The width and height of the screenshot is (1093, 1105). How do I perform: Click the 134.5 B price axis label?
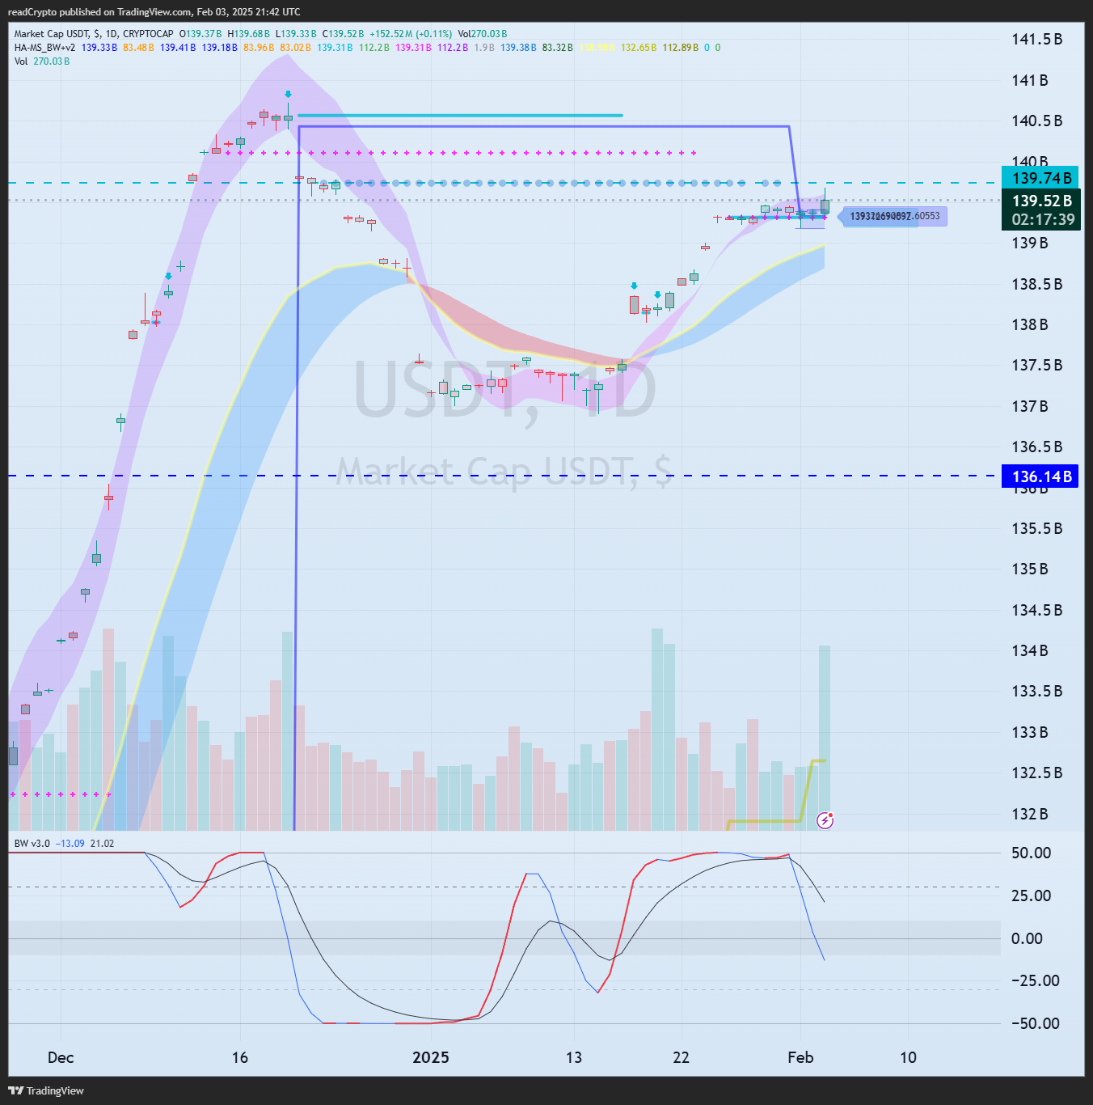(x=1036, y=610)
